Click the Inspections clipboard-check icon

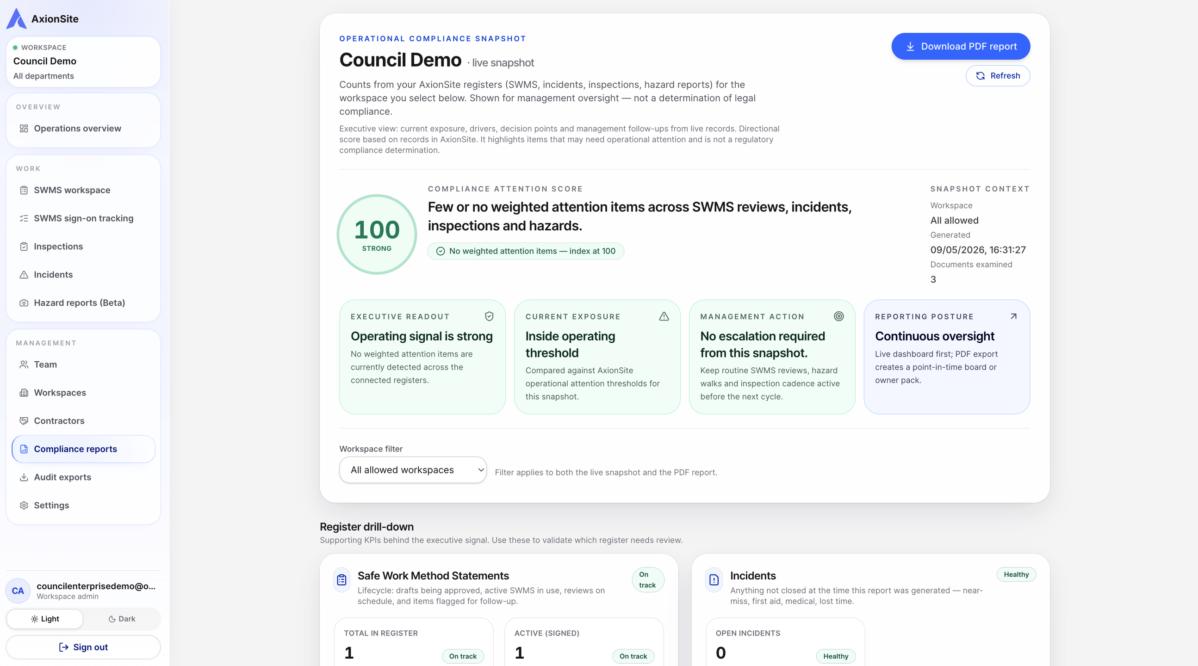(24, 247)
